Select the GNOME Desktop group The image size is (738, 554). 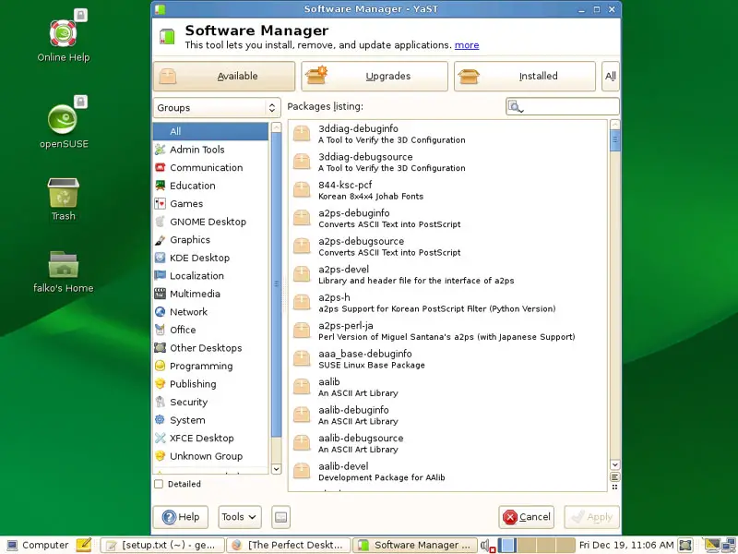(210, 222)
